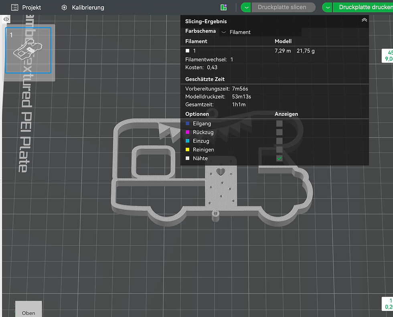
Task: Click the cyan Einzug swatch
Action: click(x=188, y=141)
